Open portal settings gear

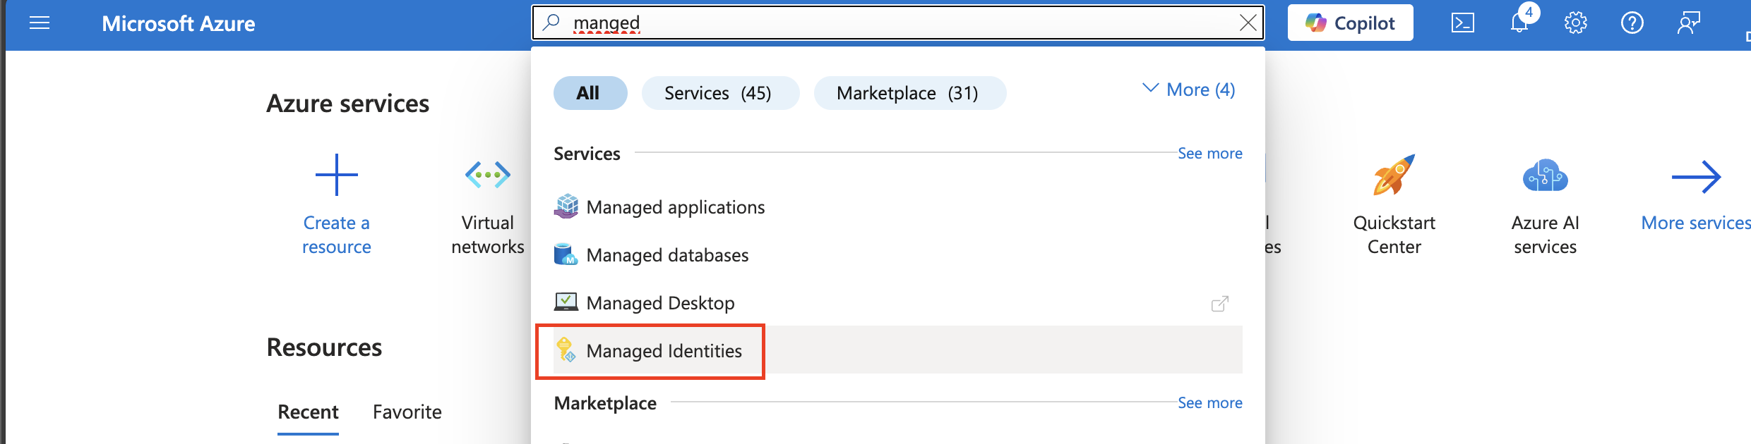click(x=1575, y=23)
